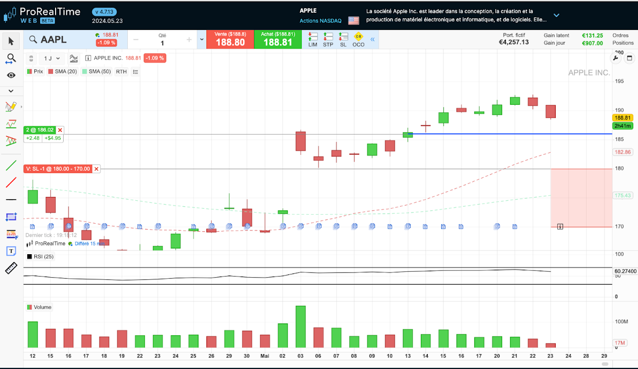Select the red triangle pattern drawing tool
The width and height of the screenshot is (638, 369).
tap(11, 140)
